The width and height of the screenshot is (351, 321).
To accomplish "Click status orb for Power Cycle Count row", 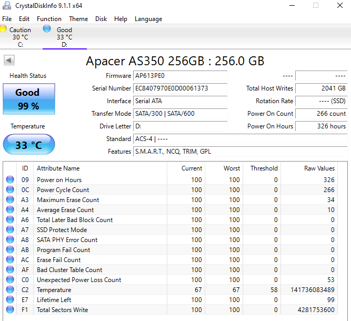I will click(x=10, y=189).
